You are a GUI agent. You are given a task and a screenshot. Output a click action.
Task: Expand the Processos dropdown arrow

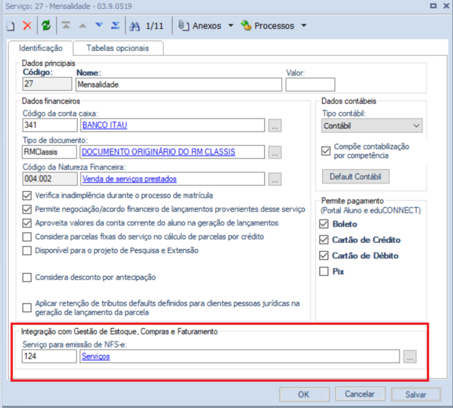pyautogui.click(x=304, y=25)
